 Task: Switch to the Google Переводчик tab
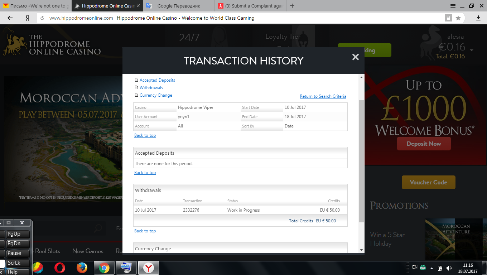(179, 6)
